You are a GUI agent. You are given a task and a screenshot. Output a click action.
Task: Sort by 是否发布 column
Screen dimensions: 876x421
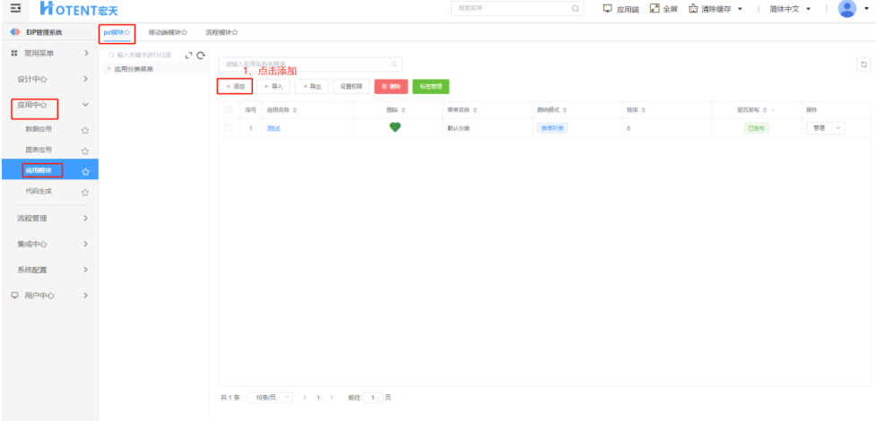click(765, 110)
